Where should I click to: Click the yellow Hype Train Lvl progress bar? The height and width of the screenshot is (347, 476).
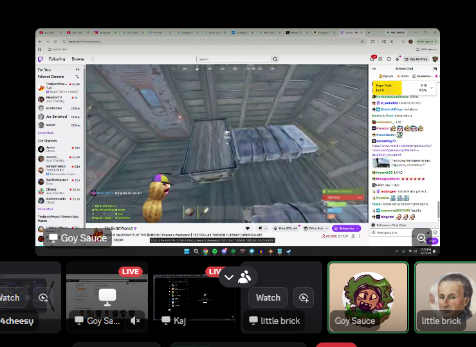[x=387, y=88]
